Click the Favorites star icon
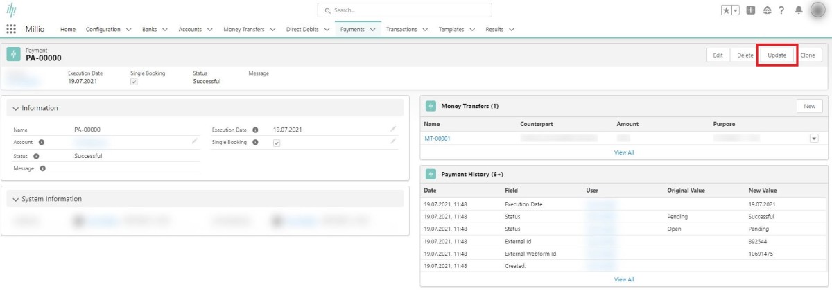 (x=727, y=10)
